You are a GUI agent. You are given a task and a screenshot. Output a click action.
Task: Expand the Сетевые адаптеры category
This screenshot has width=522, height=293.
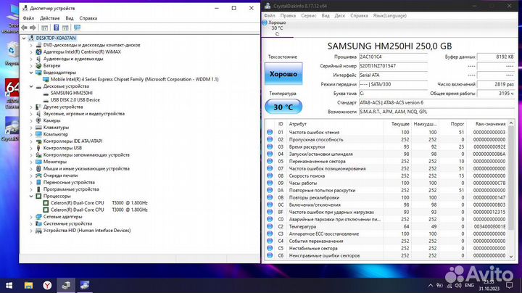coord(31,217)
